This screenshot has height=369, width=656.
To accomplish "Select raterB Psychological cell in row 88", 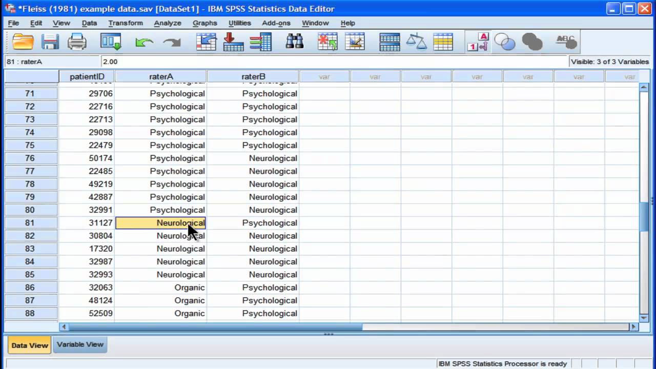I will (253, 313).
